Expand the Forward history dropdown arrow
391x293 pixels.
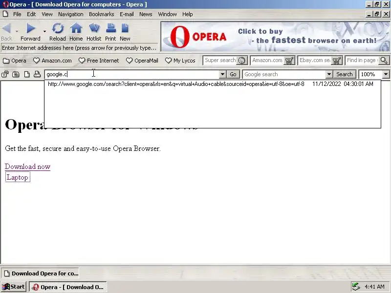(x=44, y=32)
